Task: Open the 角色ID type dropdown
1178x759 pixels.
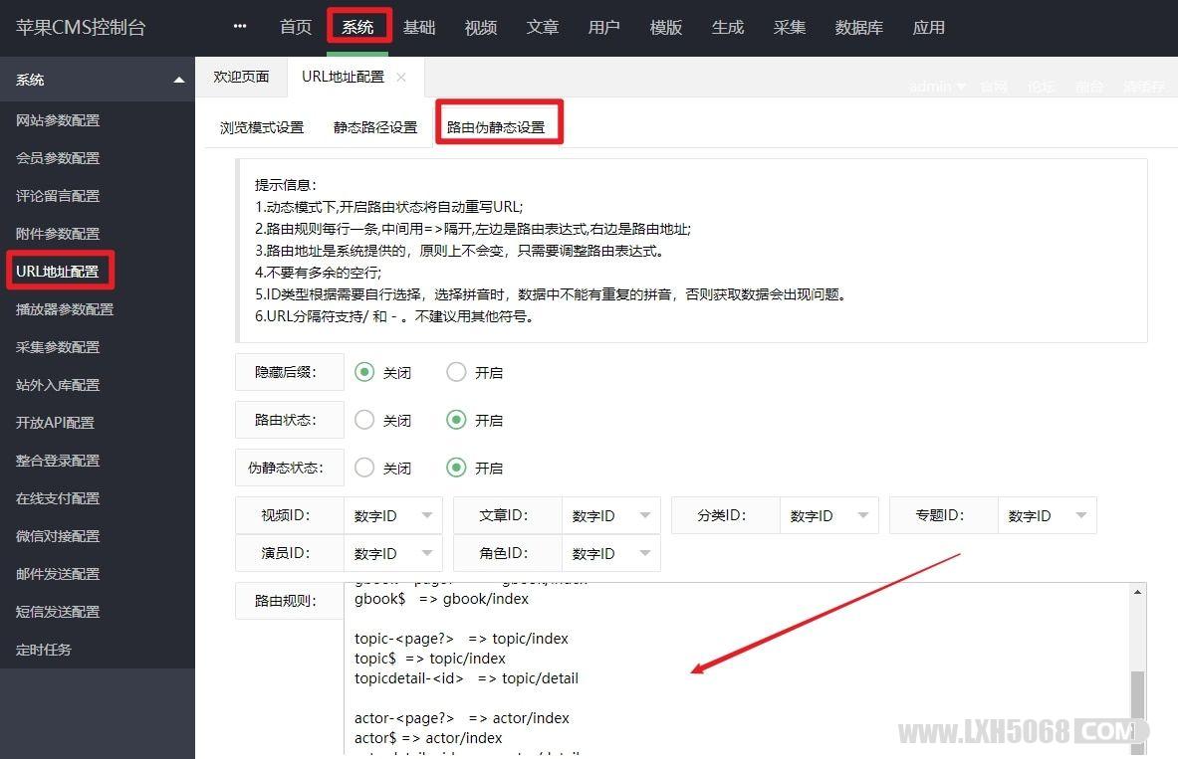Action: point(610,553)
